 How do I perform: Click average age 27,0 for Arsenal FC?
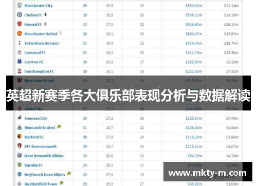click(109, 25)
